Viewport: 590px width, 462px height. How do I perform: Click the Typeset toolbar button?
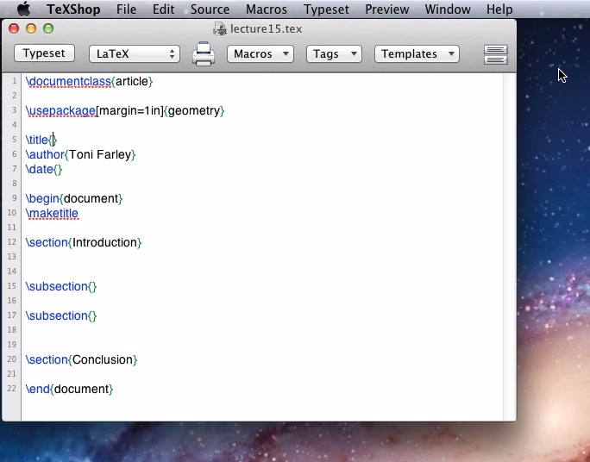click(x=44, y=53)
